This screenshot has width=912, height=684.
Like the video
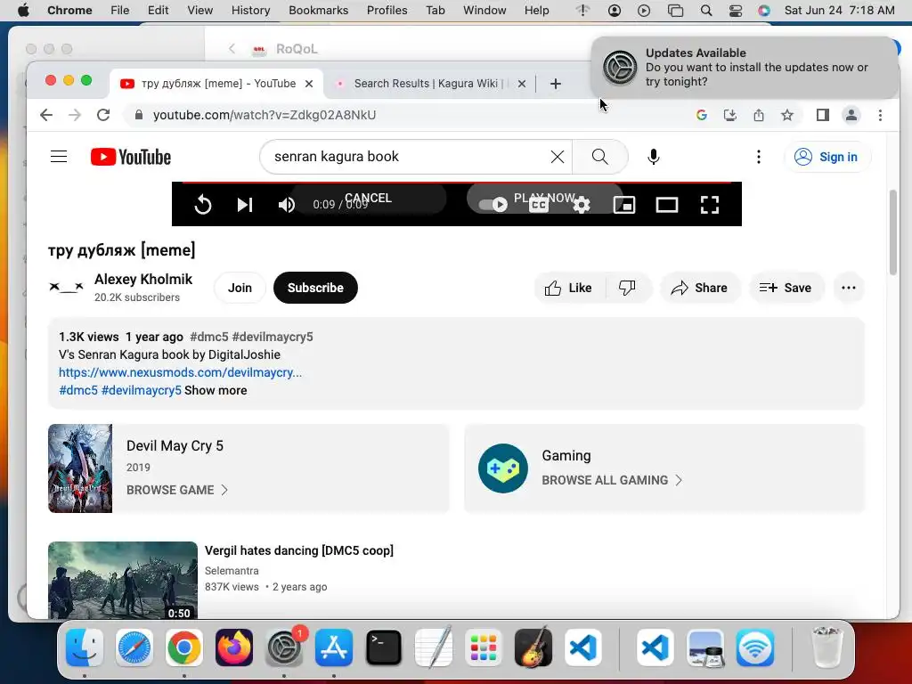(569, 288)
